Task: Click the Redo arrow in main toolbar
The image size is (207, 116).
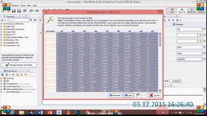Action: (37, 11)
